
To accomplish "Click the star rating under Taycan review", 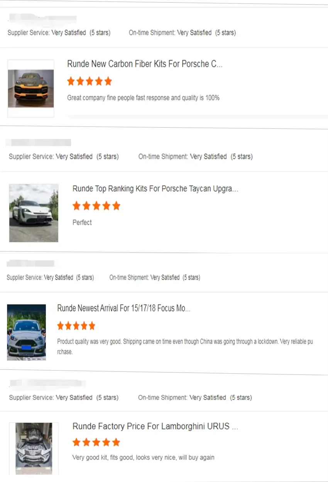I will pyautogui.click(x=96, y=206).
